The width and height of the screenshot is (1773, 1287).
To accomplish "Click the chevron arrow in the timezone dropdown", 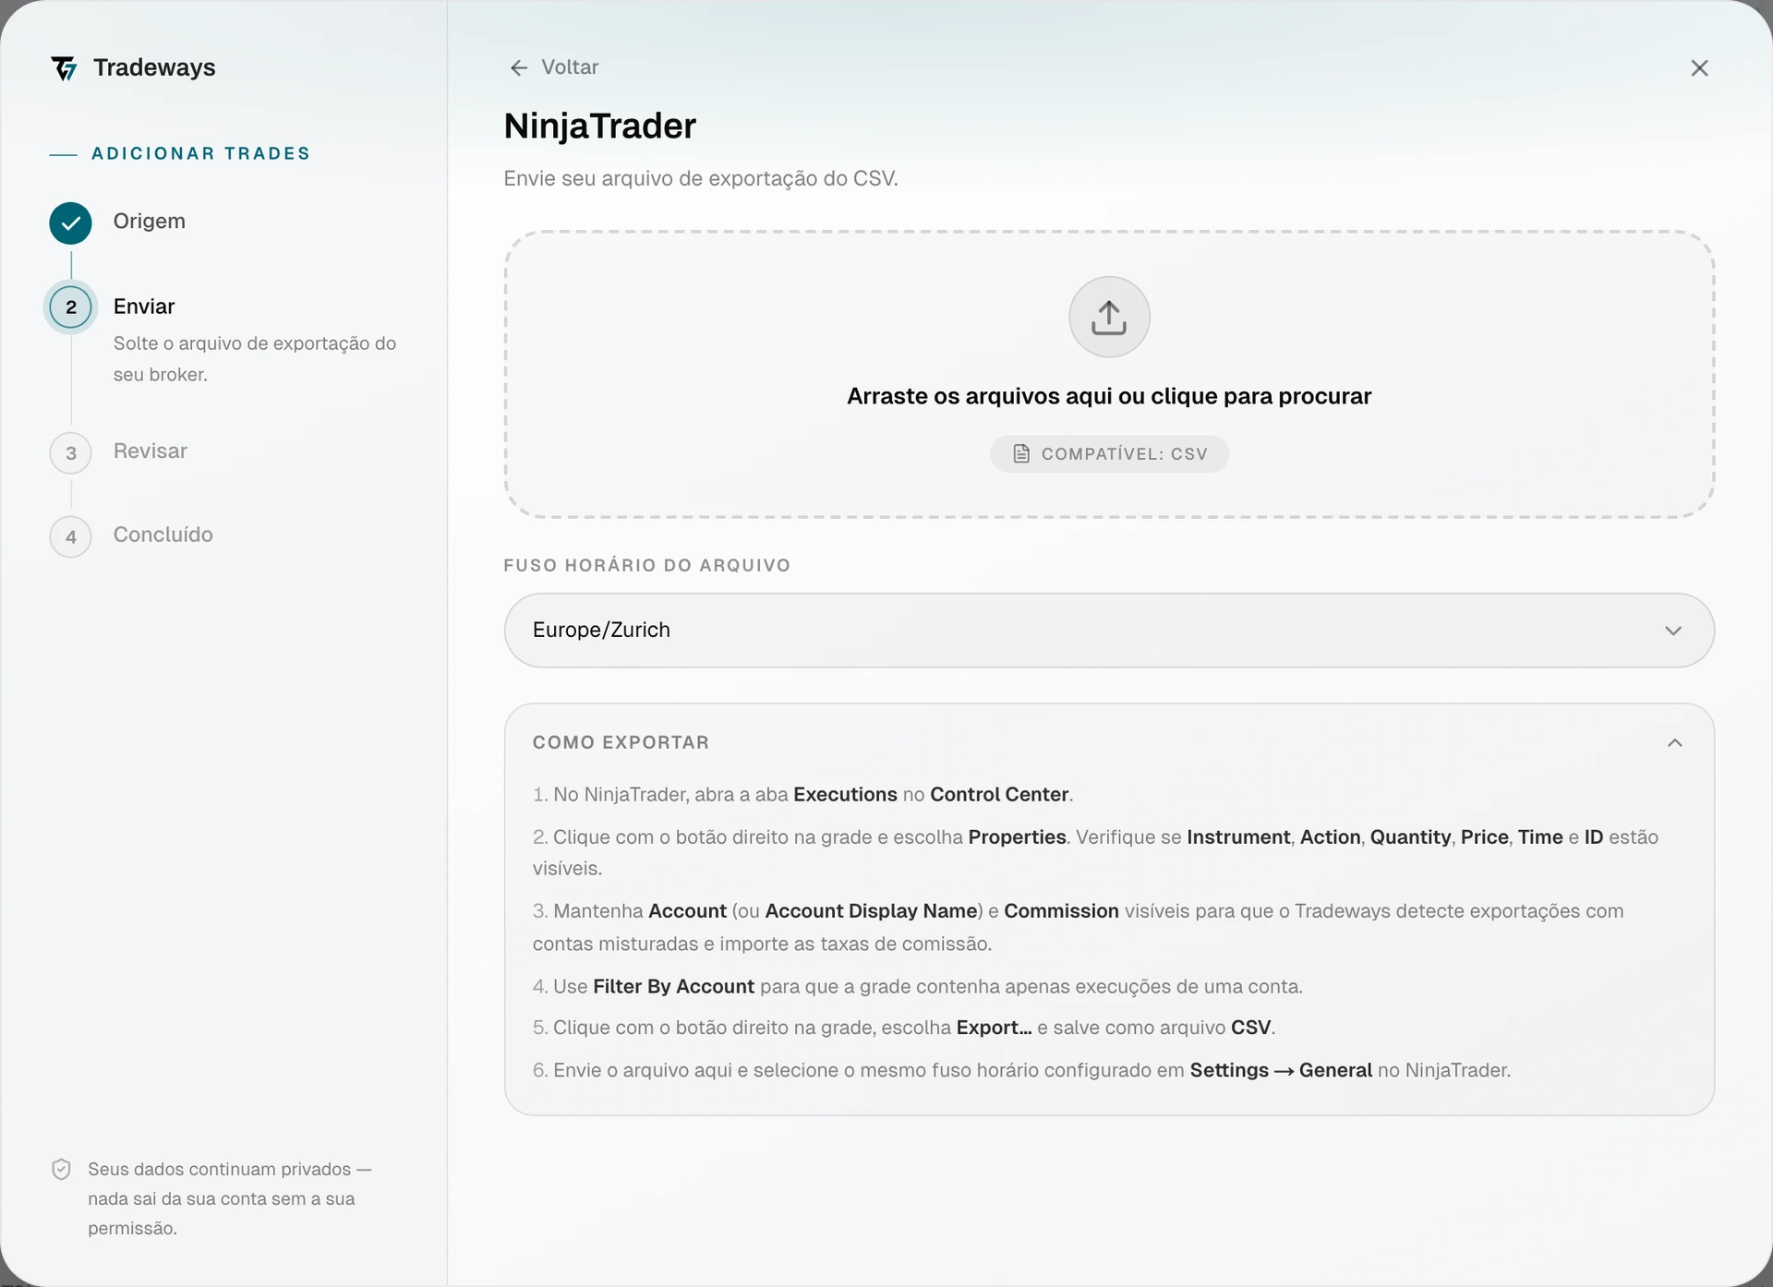I will click(1673, 631).
